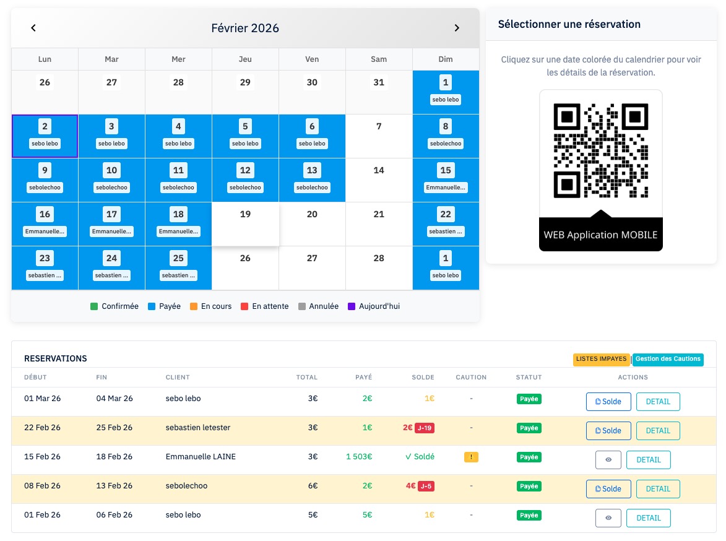This screenshot has width=726, height=541.
Task: Click the green Confirmée legend swatch
Action: (x=93, y=306)
